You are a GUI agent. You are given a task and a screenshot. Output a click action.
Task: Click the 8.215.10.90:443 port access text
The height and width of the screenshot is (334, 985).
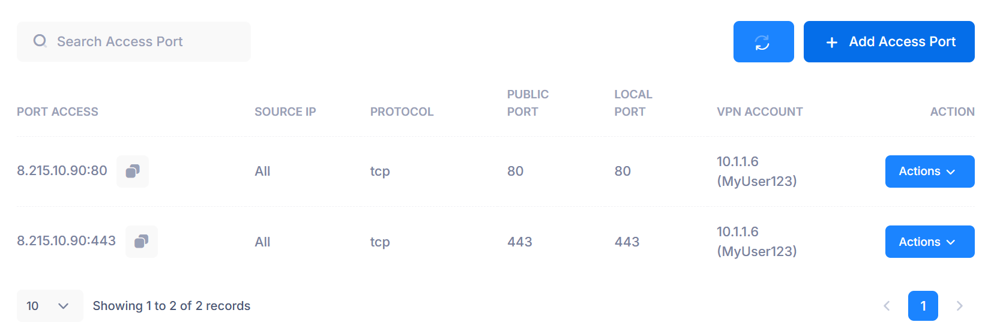[66, 241]
